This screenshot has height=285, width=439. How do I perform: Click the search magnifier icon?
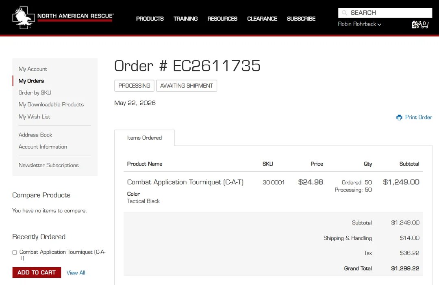344,13
